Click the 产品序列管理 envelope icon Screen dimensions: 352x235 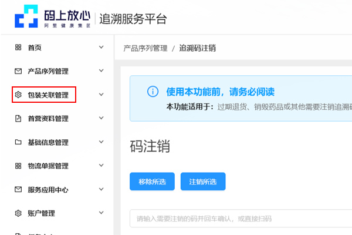[18, 71]
